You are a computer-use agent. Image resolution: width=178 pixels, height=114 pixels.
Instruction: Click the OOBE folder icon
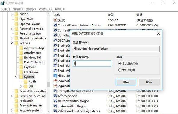pos(17,14)
